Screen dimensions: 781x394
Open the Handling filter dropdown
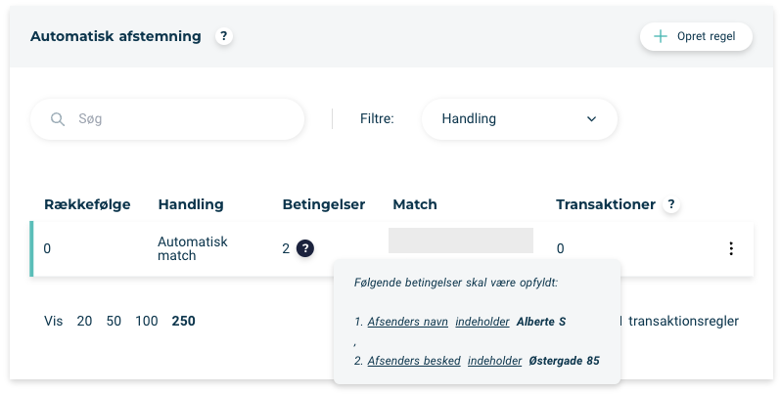[x=519, y=119]
